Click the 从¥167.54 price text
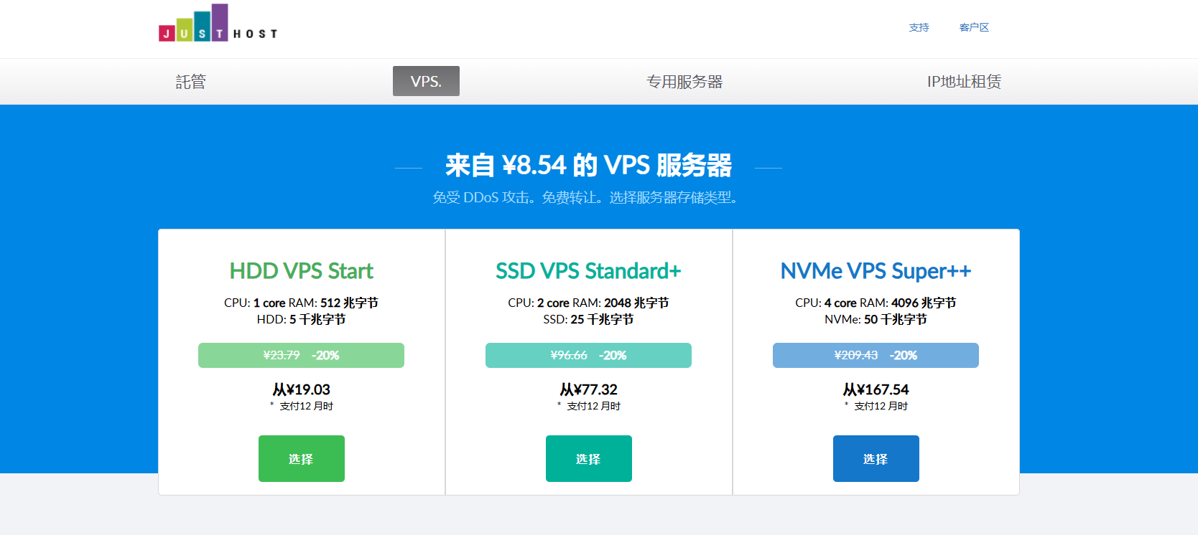Viewport: 1198px width, 535px height. coord(876,389)
